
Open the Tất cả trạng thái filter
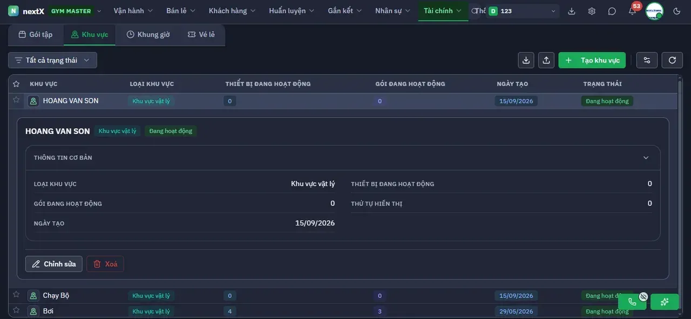click(52, 60)
